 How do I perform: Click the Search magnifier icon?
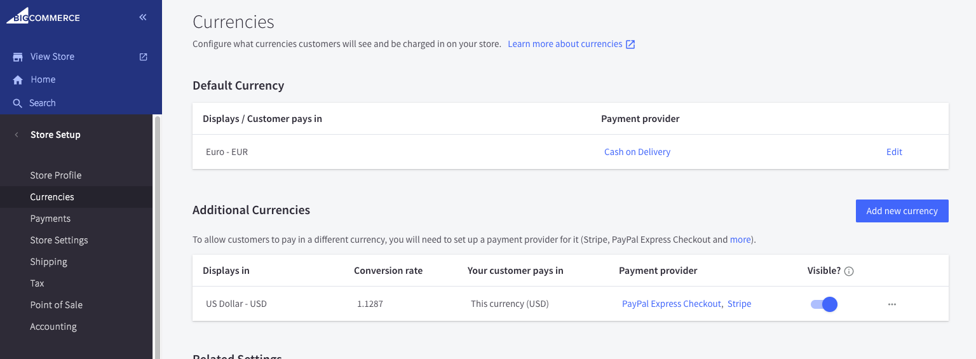(x=18, y=103)
